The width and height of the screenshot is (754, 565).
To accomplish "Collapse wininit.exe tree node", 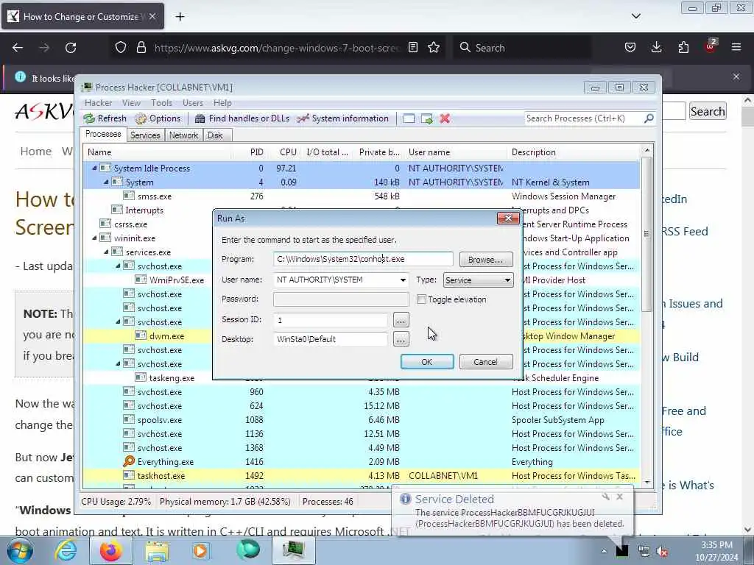I will [x=94, y=238].
